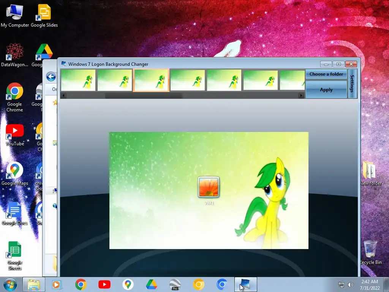Launch Windows Media Player from taskbar
Screen dimensions: 389x292
point(57,284)
